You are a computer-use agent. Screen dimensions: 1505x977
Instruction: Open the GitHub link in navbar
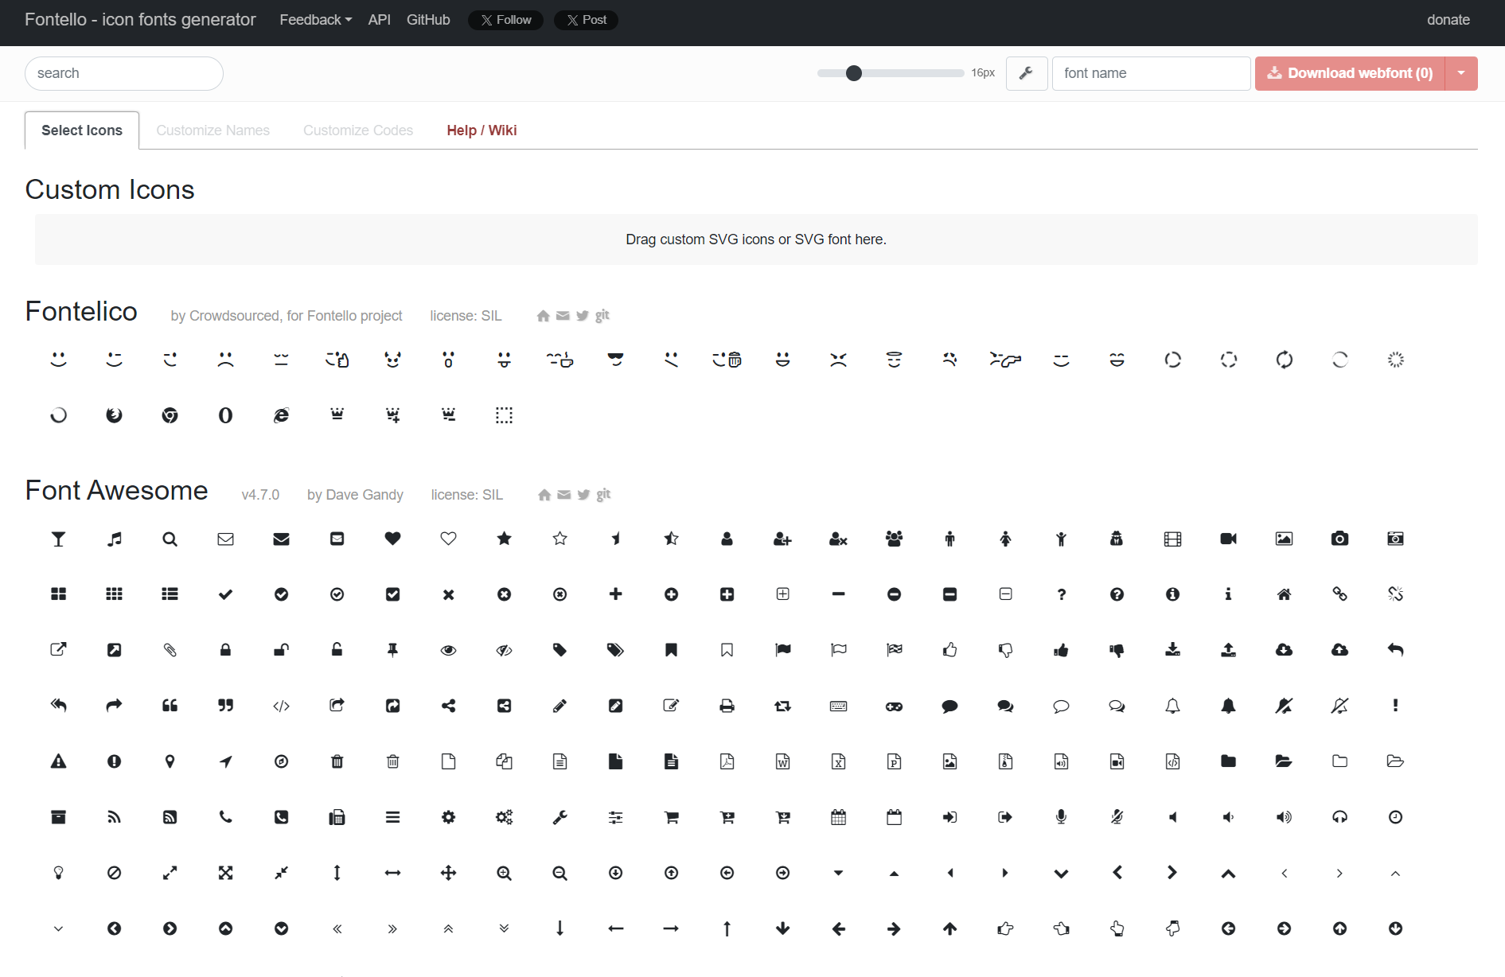tap(428, 20)
